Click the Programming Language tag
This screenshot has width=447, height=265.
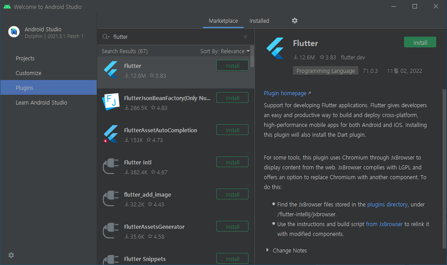coord(325,71)
